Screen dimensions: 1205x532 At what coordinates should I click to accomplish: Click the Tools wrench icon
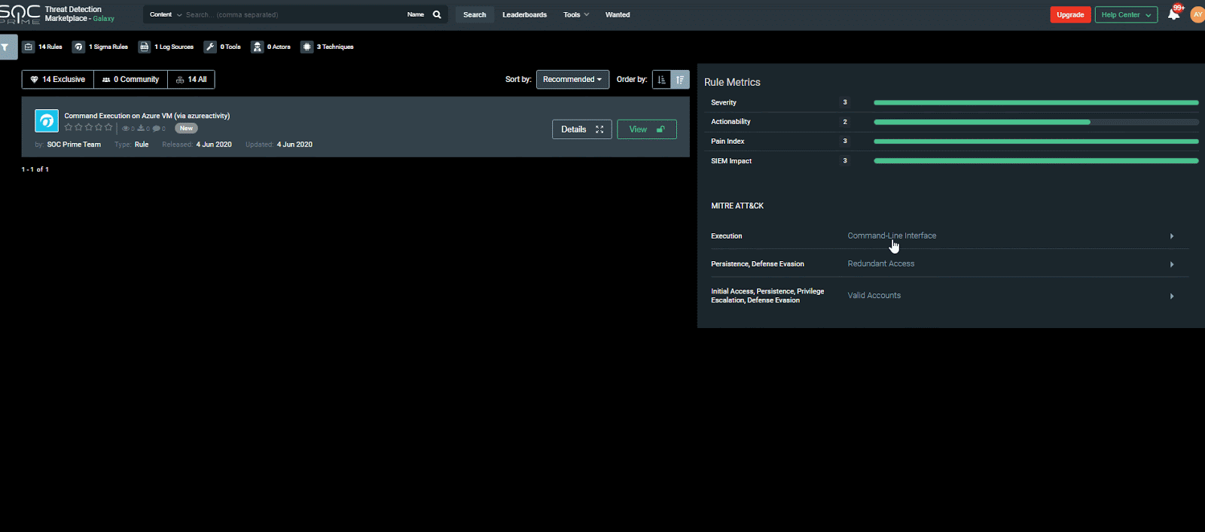coord(210,47)
